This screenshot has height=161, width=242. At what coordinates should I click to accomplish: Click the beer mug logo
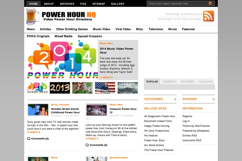[33, 17]
